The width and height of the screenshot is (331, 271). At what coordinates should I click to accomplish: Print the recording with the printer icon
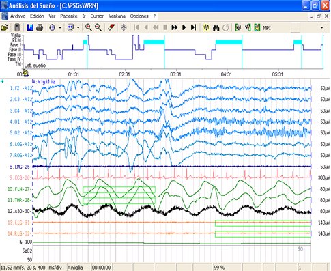40,28
